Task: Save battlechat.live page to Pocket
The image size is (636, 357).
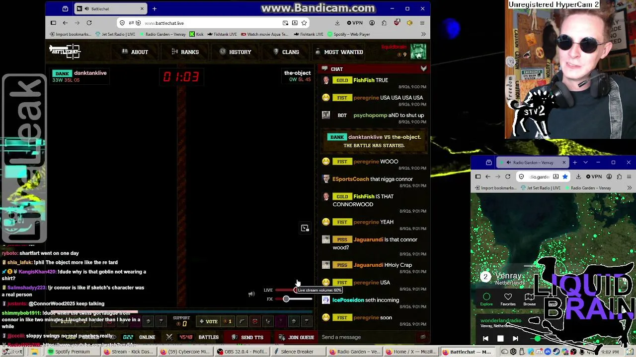Action: 295,23
